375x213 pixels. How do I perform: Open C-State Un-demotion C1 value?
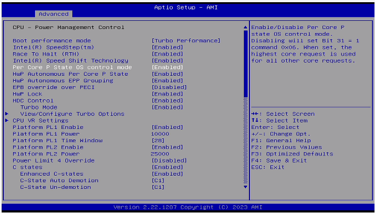158,187
